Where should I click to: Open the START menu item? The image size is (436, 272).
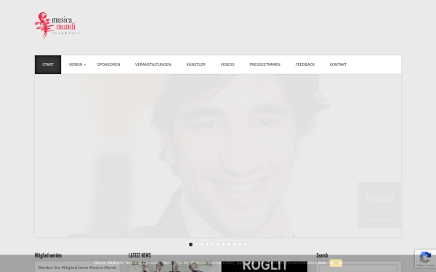pos(48,65)
